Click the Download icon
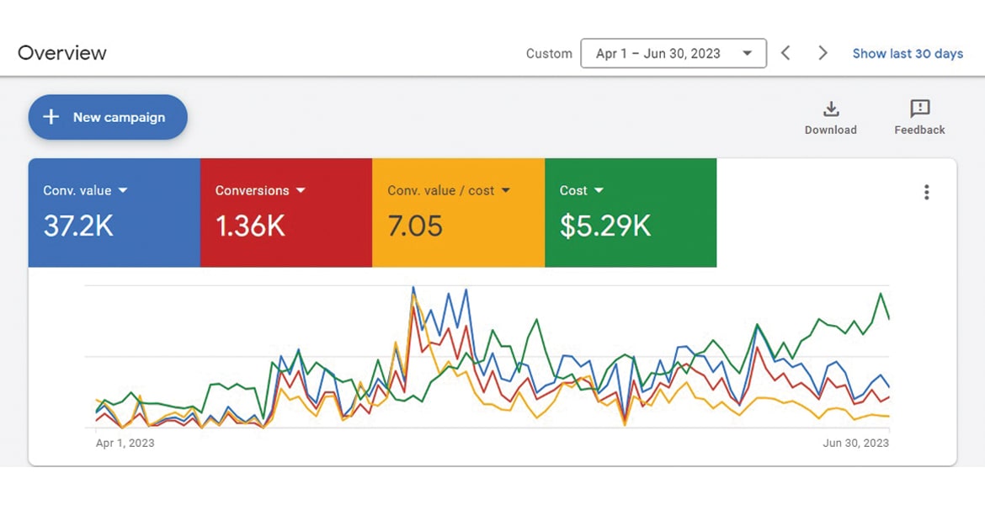 click(830, 109)
